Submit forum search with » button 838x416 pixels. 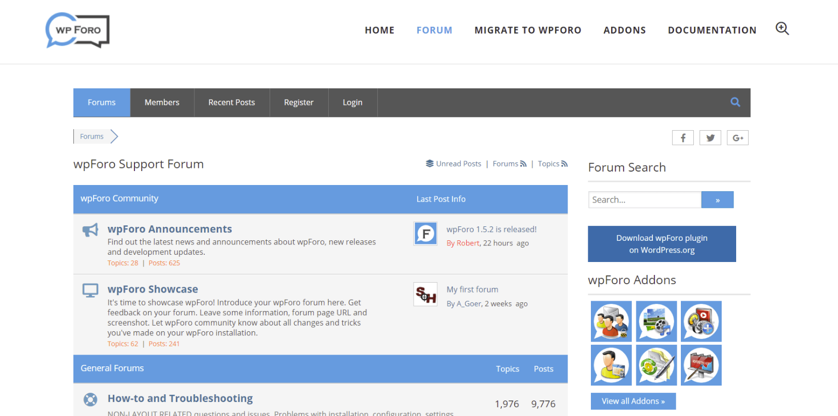718,200
